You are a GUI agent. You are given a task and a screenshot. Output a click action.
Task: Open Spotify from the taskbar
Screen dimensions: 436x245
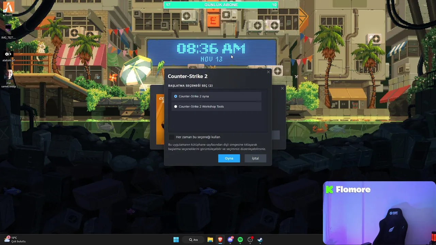(240, 240)
